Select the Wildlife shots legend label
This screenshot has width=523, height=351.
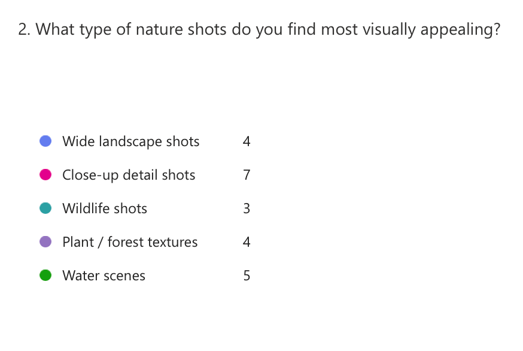point(105,209)
